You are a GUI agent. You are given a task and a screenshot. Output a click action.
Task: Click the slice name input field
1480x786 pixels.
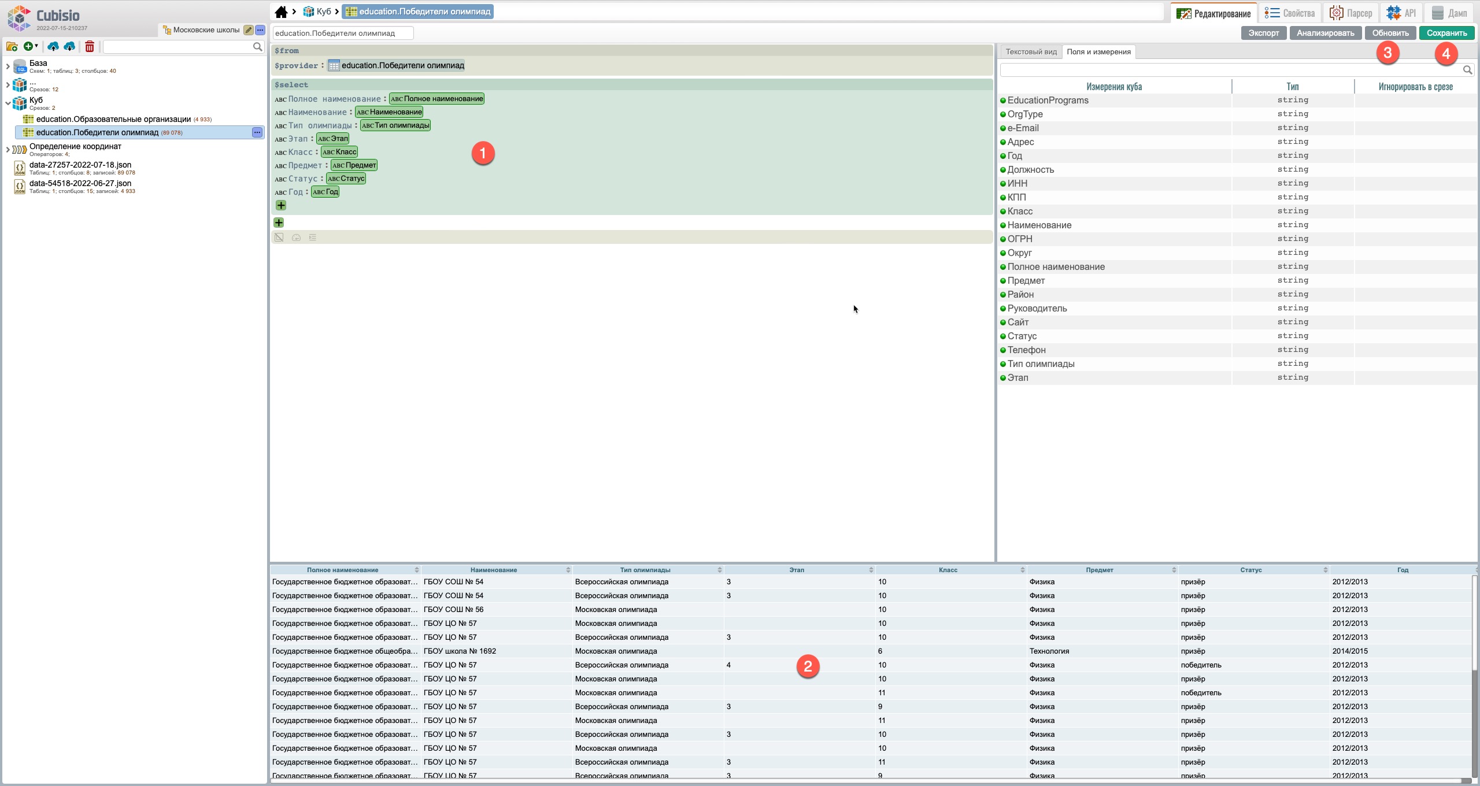[x=343, y=33]
